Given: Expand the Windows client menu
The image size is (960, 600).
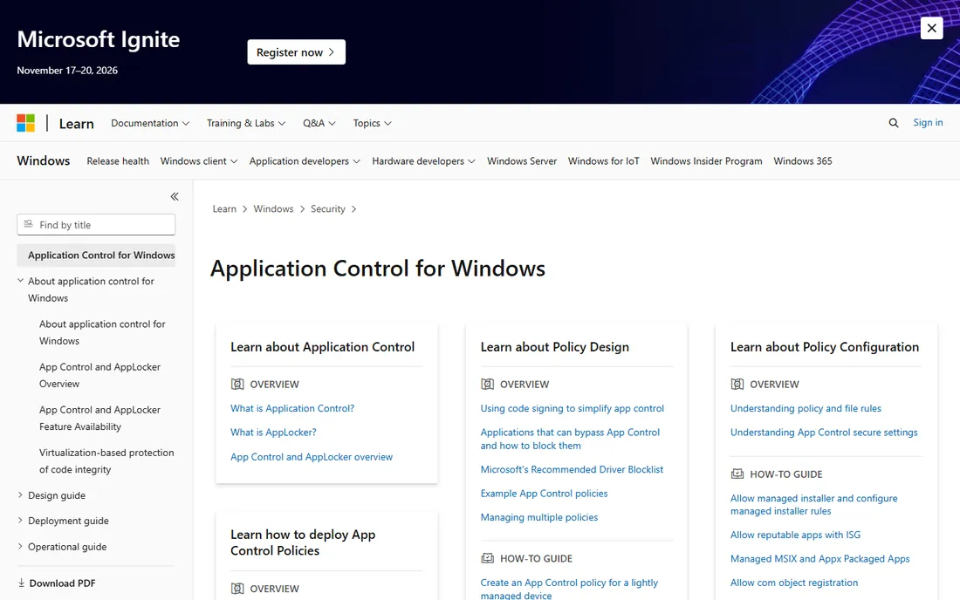Looking at the screenshot, I should (199, 160).
